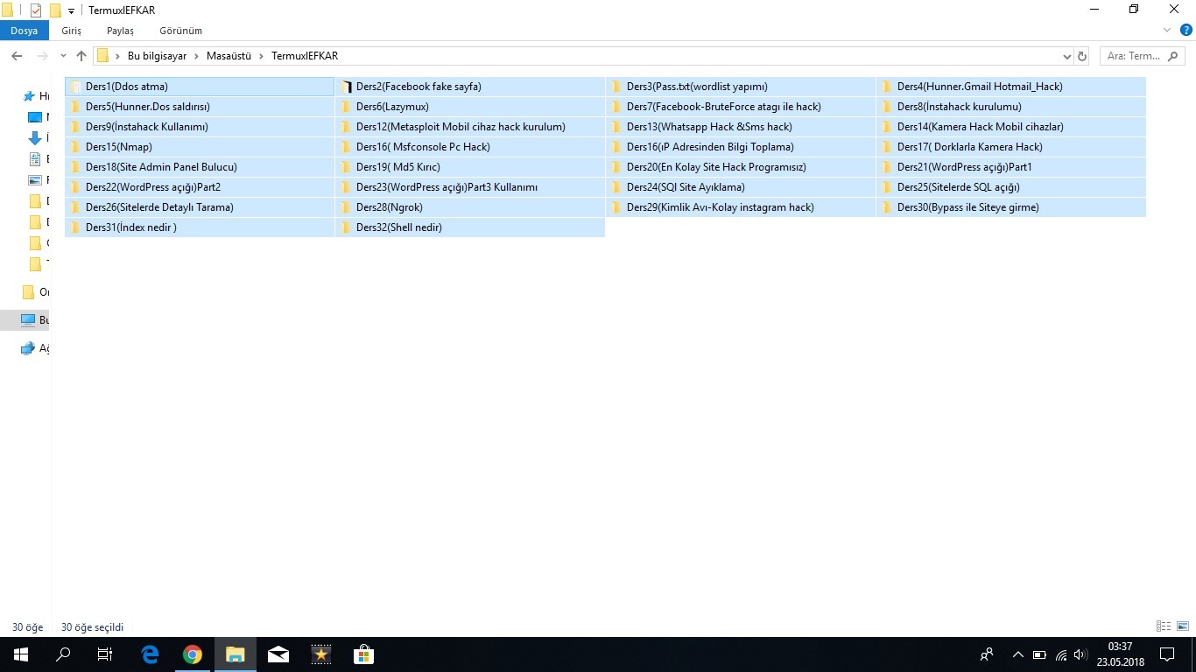Open Google Chrome from taskbar
This screenshot has height=672, width=1196.
[193, 654]
